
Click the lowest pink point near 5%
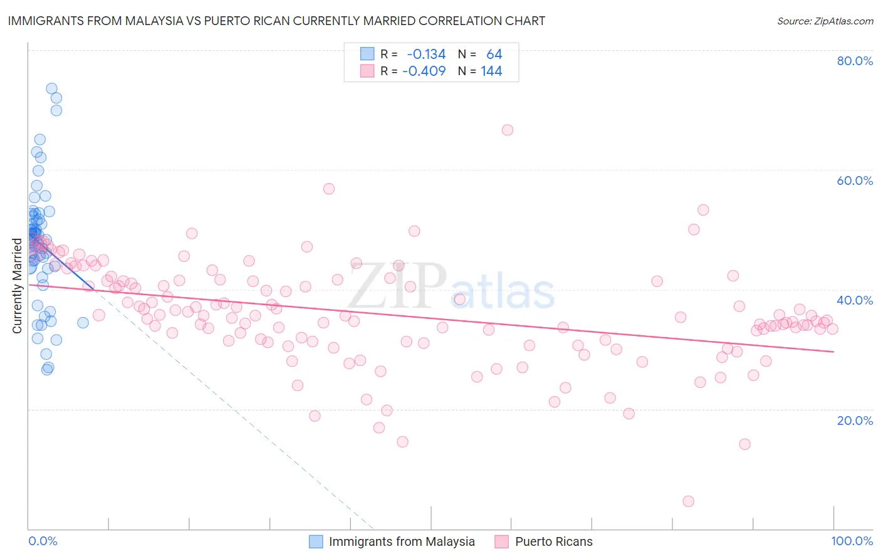pos(689,501)
